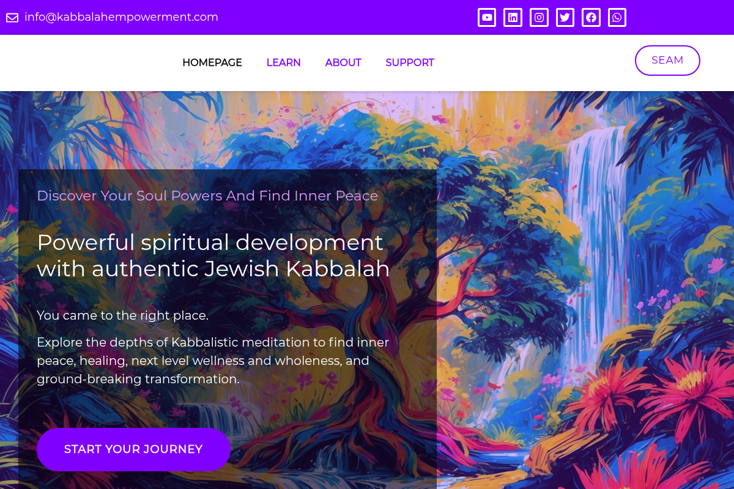Open the WhatsApp contact icon
734x489 pixels.
click(x=617, y=18)
